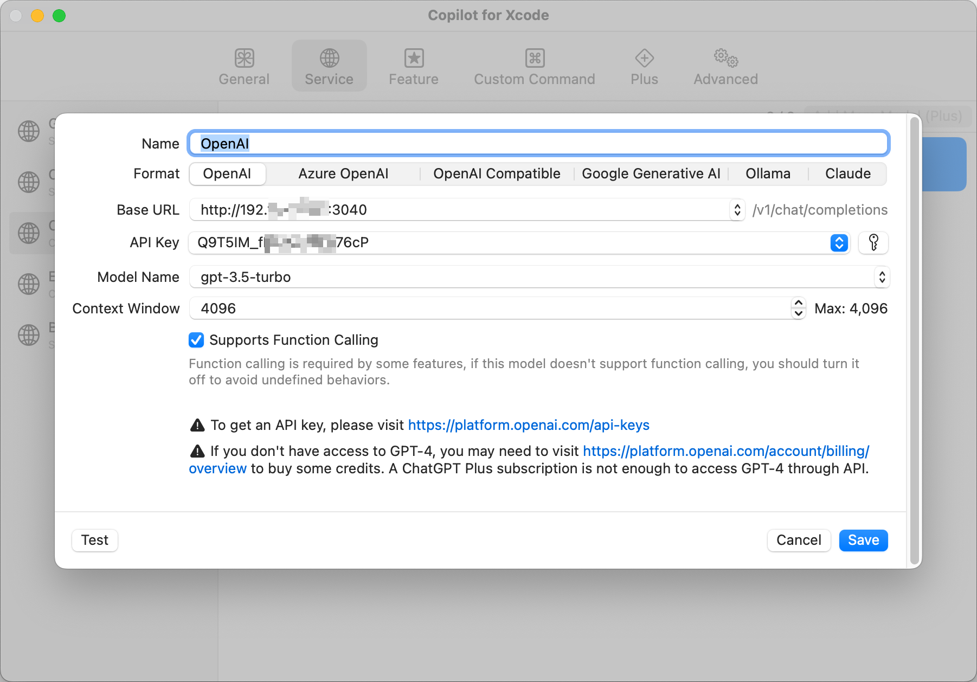The image size is (977, 682).
Task: Select Ollama format
Action: (x=768, y=173)
